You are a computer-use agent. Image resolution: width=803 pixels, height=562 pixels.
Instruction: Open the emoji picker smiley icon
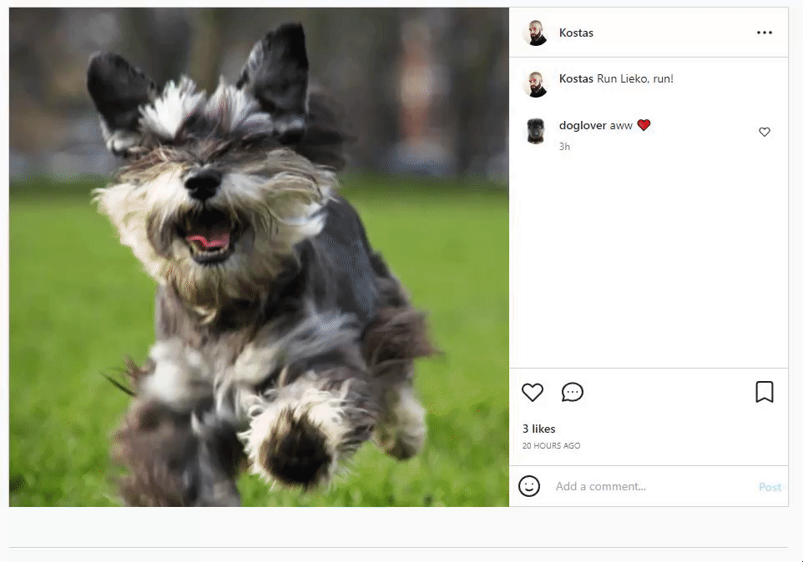click(x=529, y=486)
